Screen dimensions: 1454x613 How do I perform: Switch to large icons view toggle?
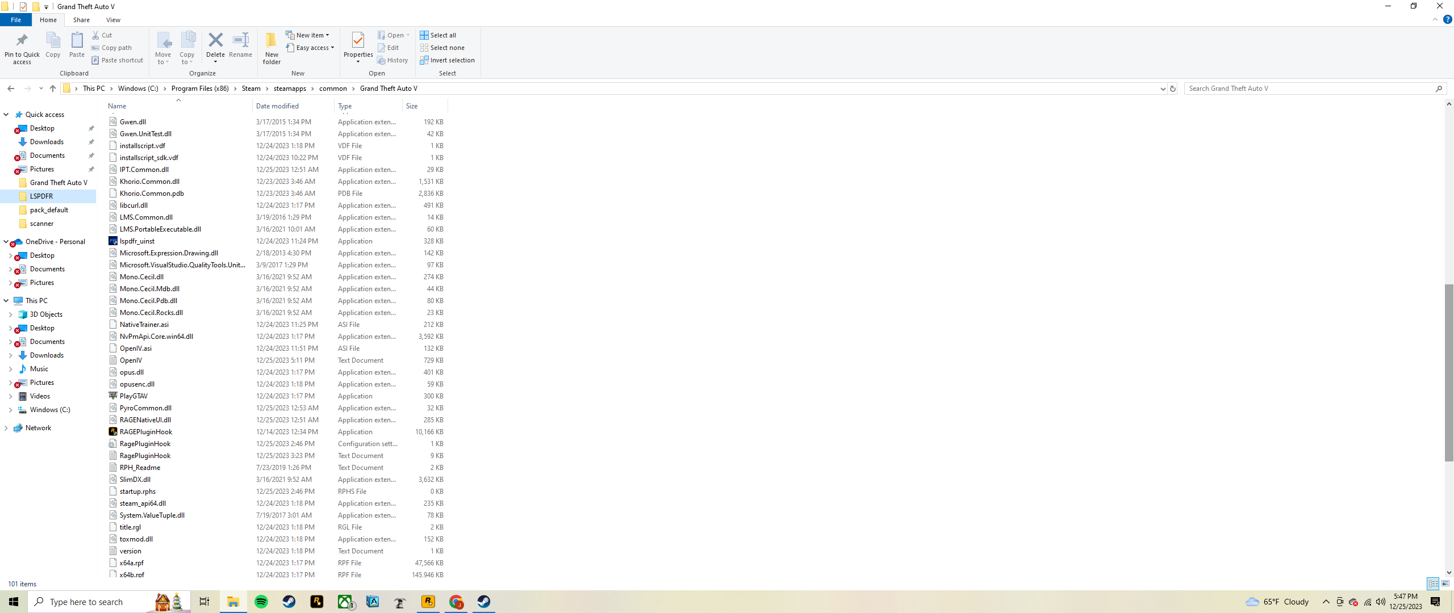pyautogui.click(x=1445, y=583)
